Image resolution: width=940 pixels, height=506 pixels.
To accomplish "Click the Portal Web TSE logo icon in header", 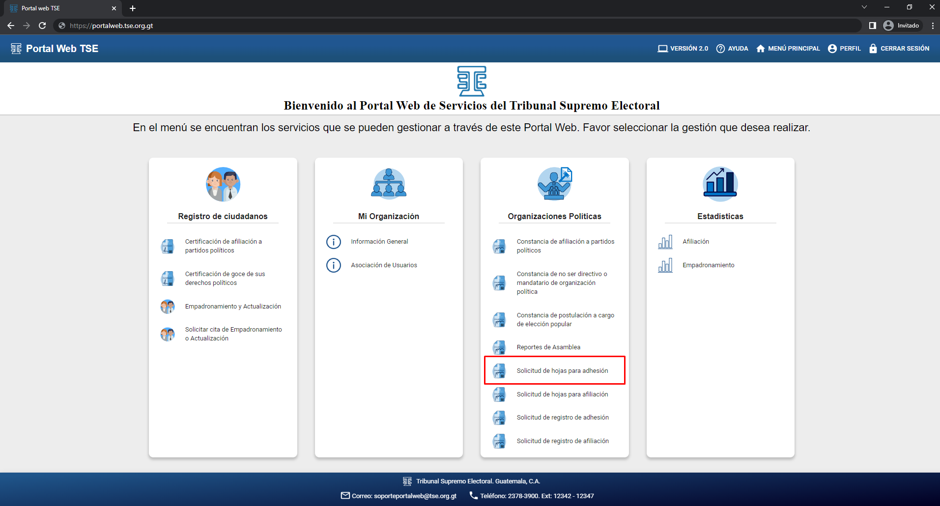I will coord(16,49).
